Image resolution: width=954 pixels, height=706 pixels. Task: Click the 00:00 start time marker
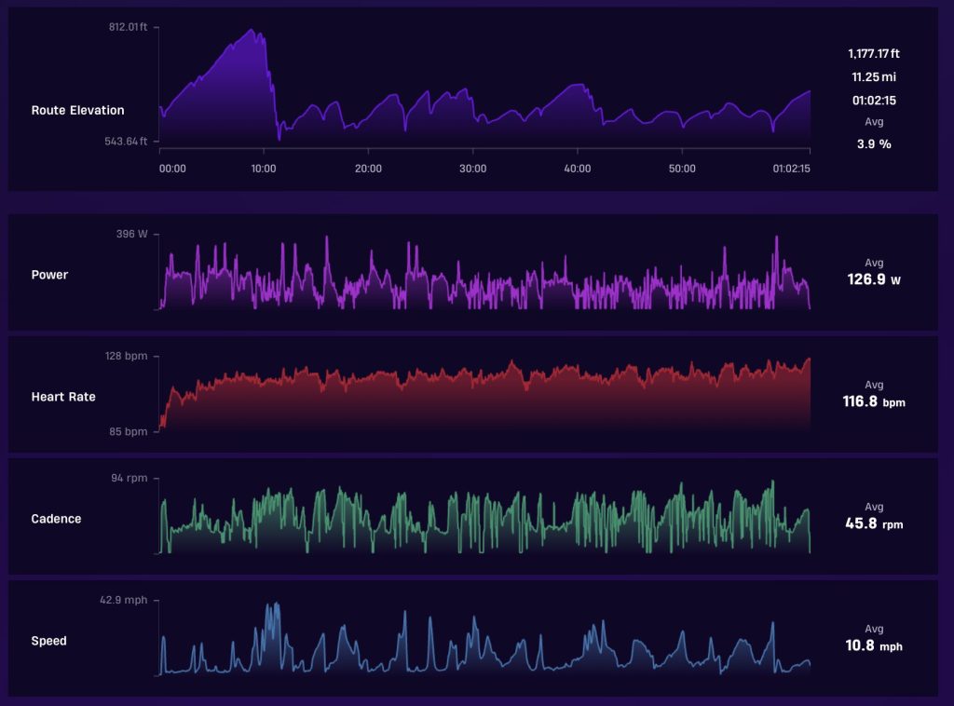pos(172,169)
